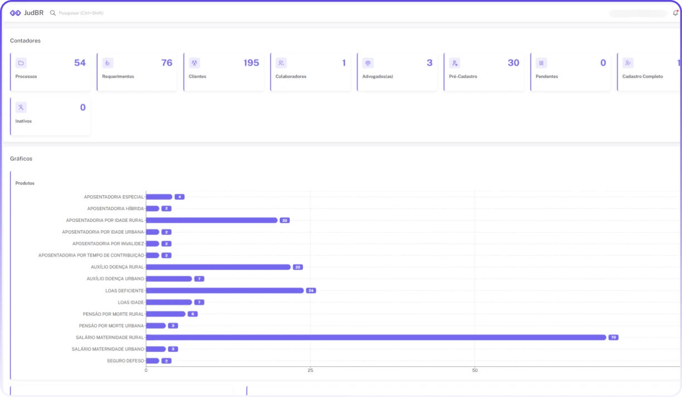Click value label 24 on chart
682x397 pixels.
311,291
